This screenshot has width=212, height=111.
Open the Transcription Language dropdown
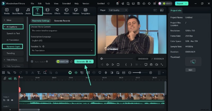pos(61,41)
